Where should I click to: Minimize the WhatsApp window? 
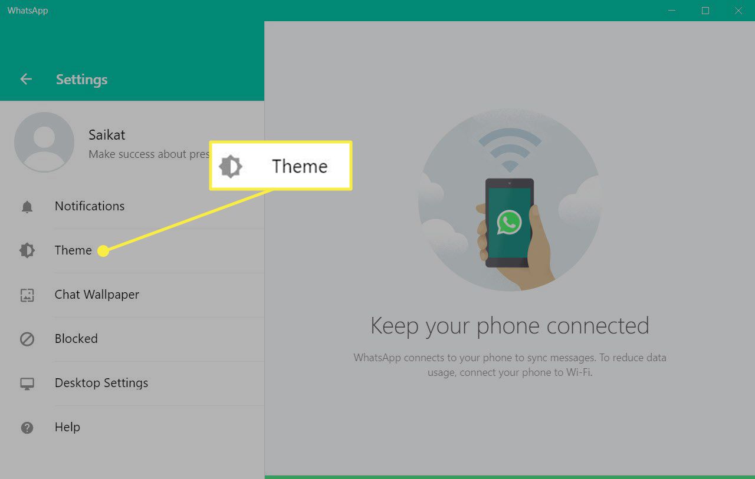[672, 11]
